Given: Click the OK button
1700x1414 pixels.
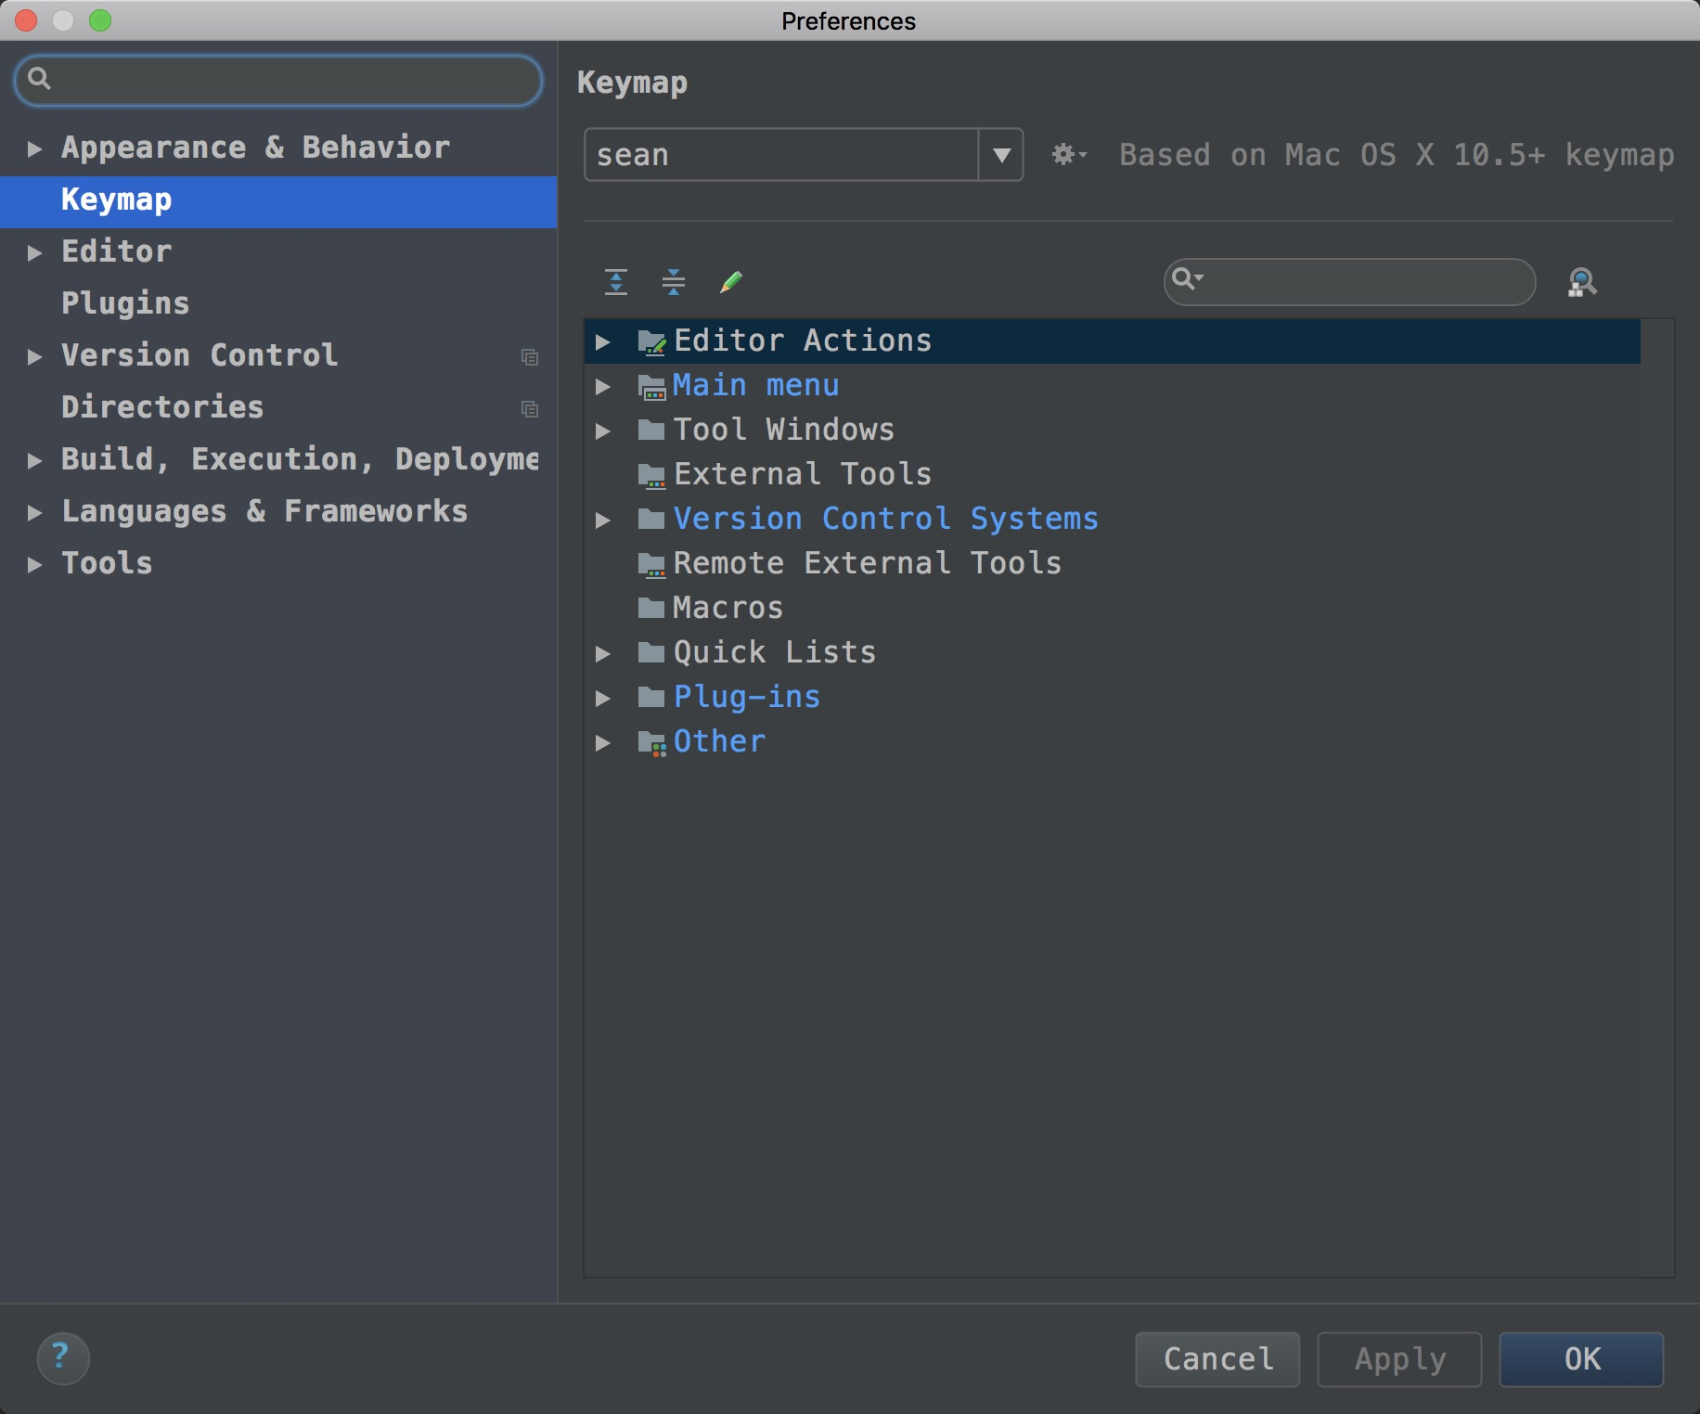Looking at the screenshot, I should click(x=1581, y=1359).
